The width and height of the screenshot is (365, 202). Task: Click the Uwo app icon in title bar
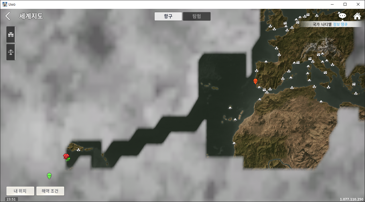[x=5, y=4]
